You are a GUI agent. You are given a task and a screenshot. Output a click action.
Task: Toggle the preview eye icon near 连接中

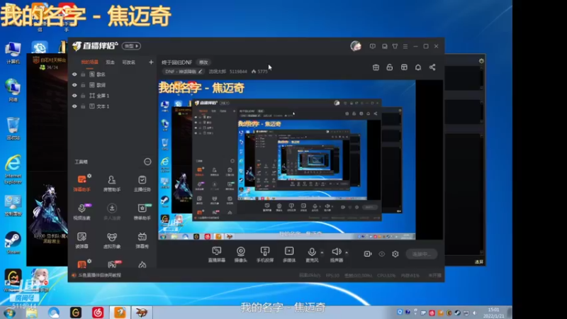click(381, 254)
